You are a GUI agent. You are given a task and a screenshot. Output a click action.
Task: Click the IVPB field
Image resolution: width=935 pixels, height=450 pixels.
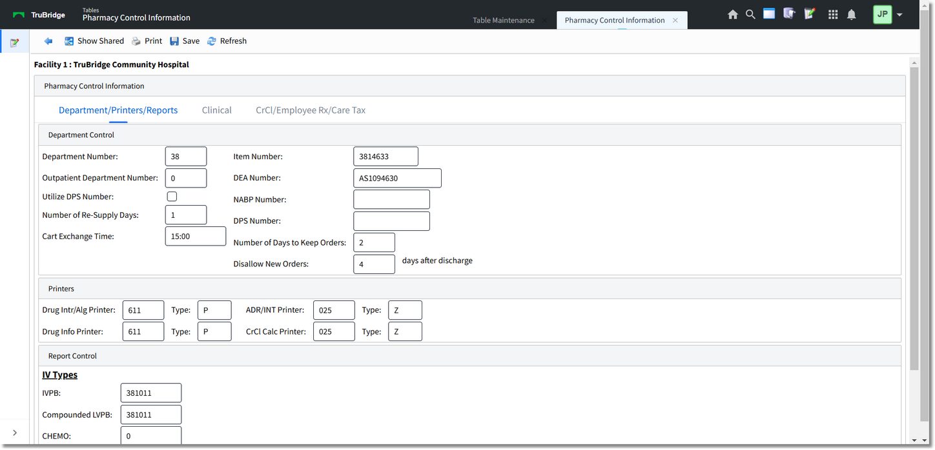click(151, 393)
